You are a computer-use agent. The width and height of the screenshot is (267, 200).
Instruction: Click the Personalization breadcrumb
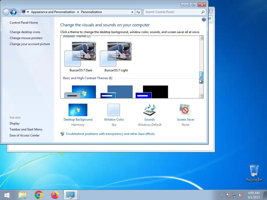(92, 12)
